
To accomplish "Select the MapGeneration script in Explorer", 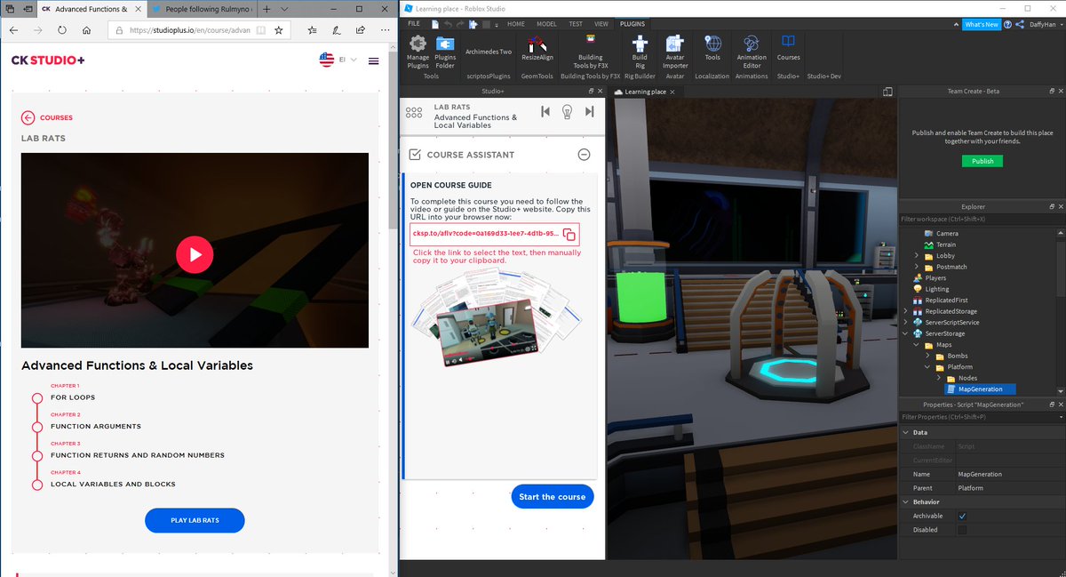I will [x=980, y=389].
